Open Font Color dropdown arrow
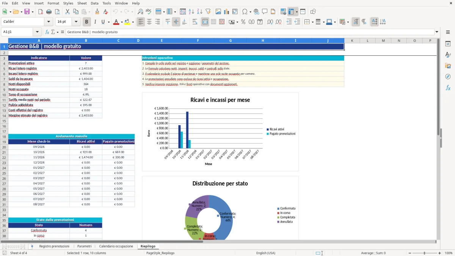 click(x=122, y=22)
